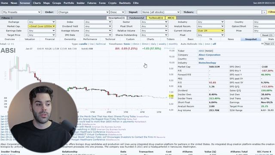The height and width of the screenshot is (155, 275).
Task: Open the Float filter dropdown
Action: (211, 35)
